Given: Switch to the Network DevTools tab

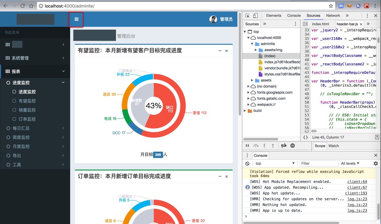Looking at the screenshot, I should point(333,16).
